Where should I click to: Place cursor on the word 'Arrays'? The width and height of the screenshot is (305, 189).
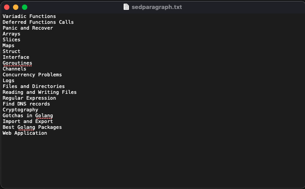pos(12,34)
